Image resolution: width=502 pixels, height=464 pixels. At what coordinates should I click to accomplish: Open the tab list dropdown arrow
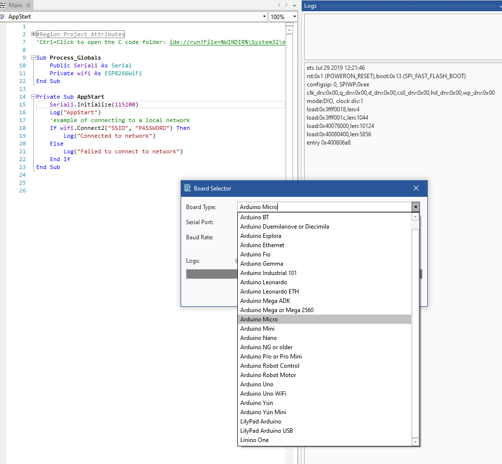tap(294, 5)
